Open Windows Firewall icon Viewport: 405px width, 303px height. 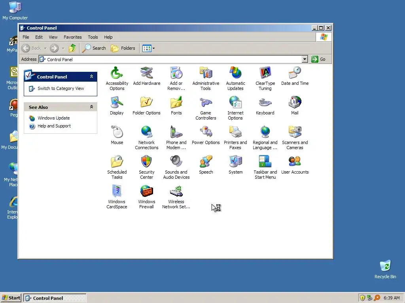coord(146,191)
